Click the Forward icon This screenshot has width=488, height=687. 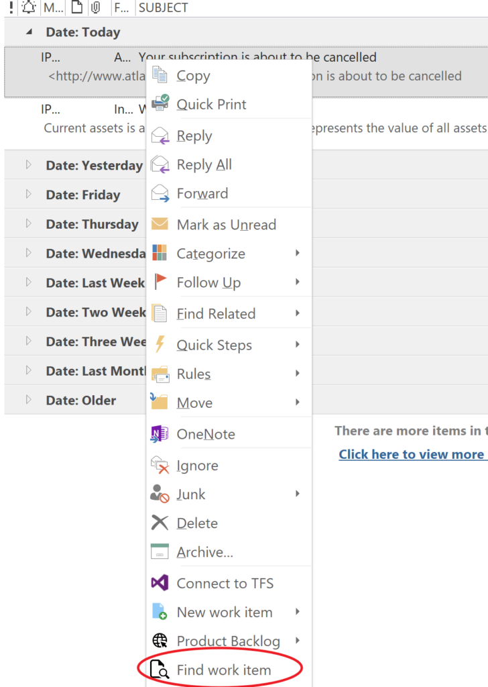pyautogui.click(x=161, y=194)
